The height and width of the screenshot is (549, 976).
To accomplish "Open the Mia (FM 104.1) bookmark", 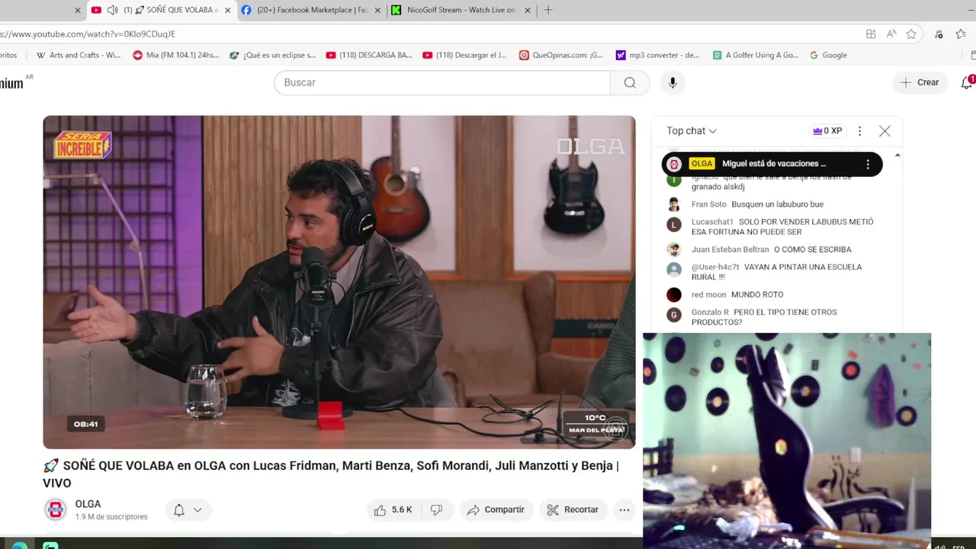I will click(x=175, y=55).
